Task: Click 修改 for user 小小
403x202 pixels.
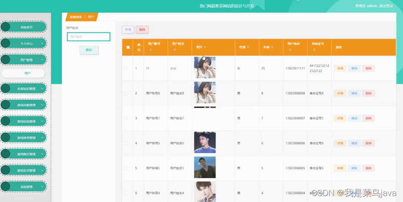Action: click(x=354, y=68)
